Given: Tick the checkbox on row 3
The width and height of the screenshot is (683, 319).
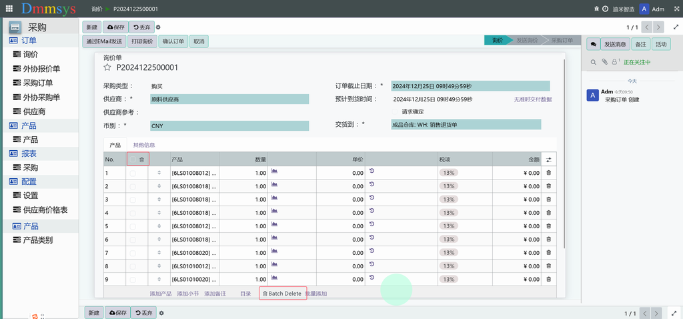Looking at the screenshot, I should coord(133,200).
